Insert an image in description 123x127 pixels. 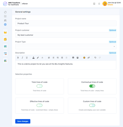78,58
